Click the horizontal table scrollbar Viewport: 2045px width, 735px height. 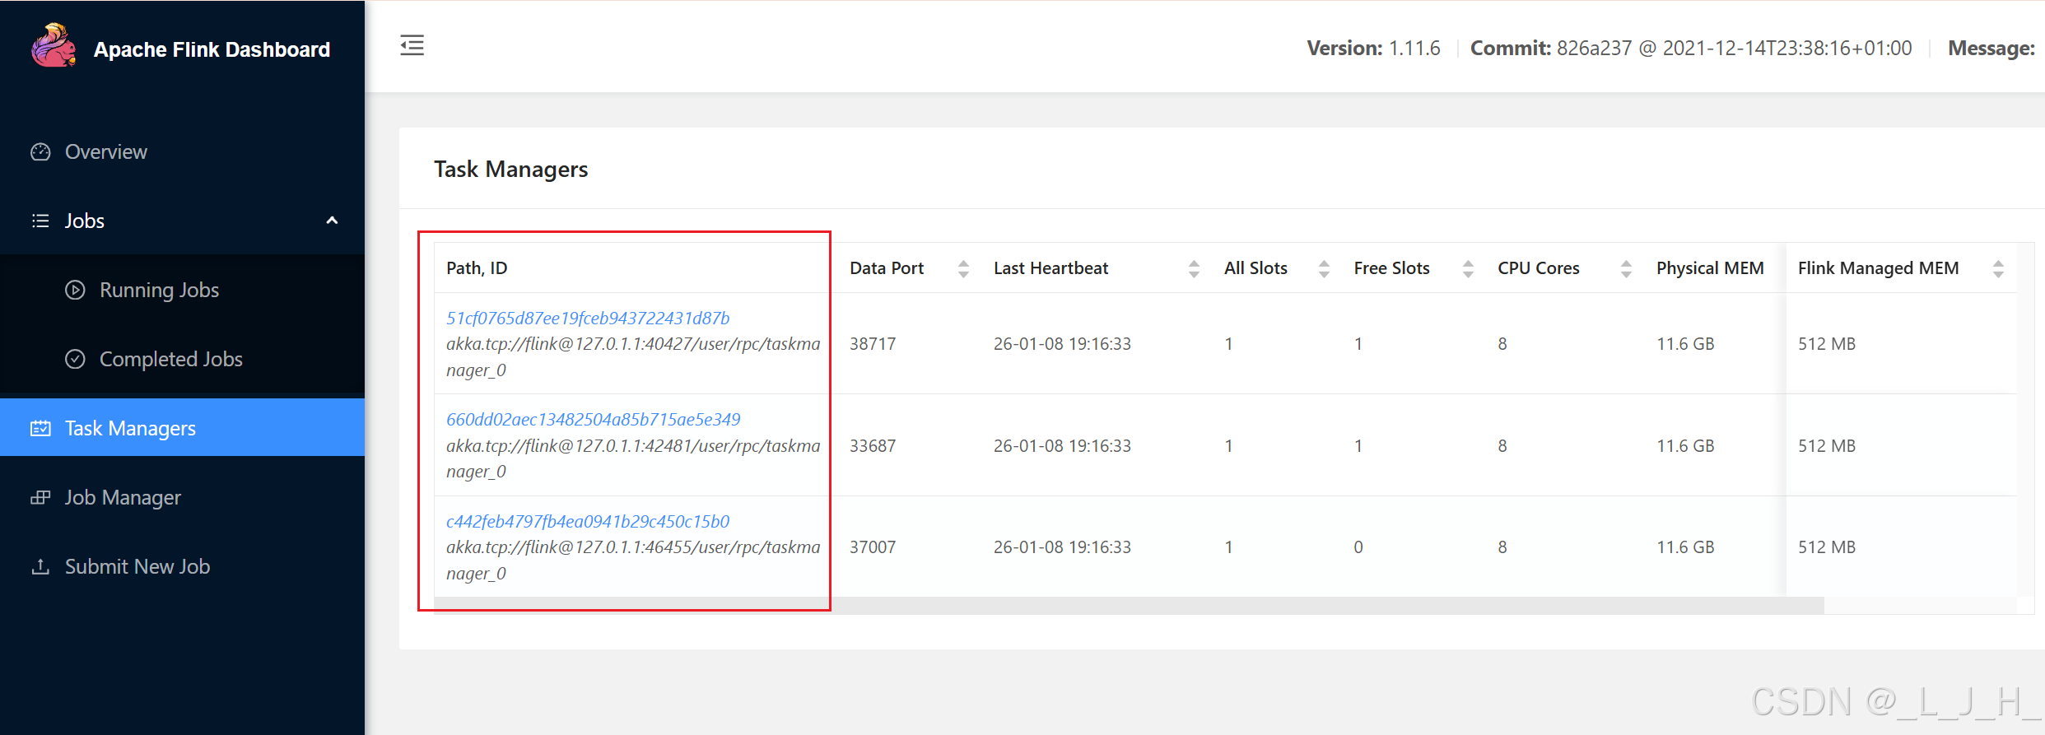1129,605
